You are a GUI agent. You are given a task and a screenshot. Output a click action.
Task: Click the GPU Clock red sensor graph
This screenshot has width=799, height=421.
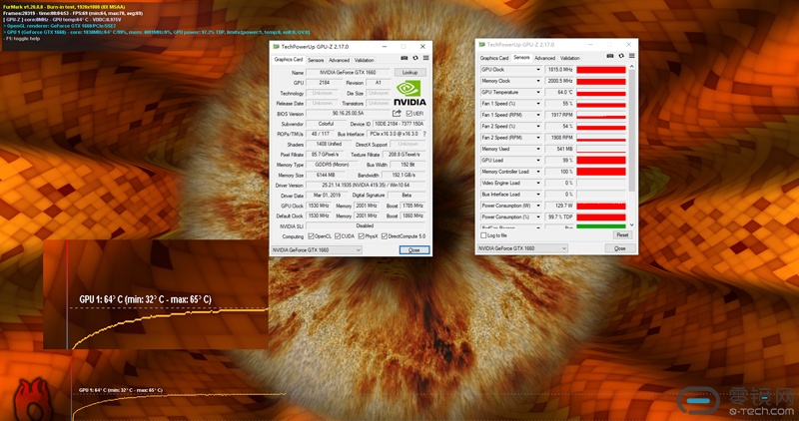(601, 70)
